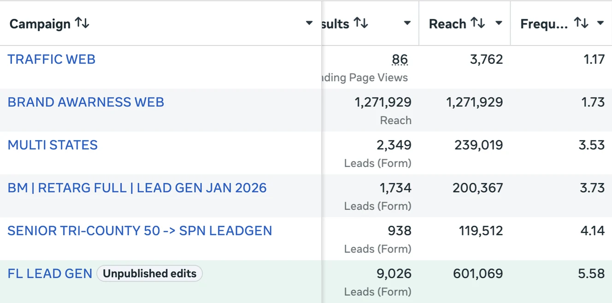Select the 119,512 reach value

[481, 230]
